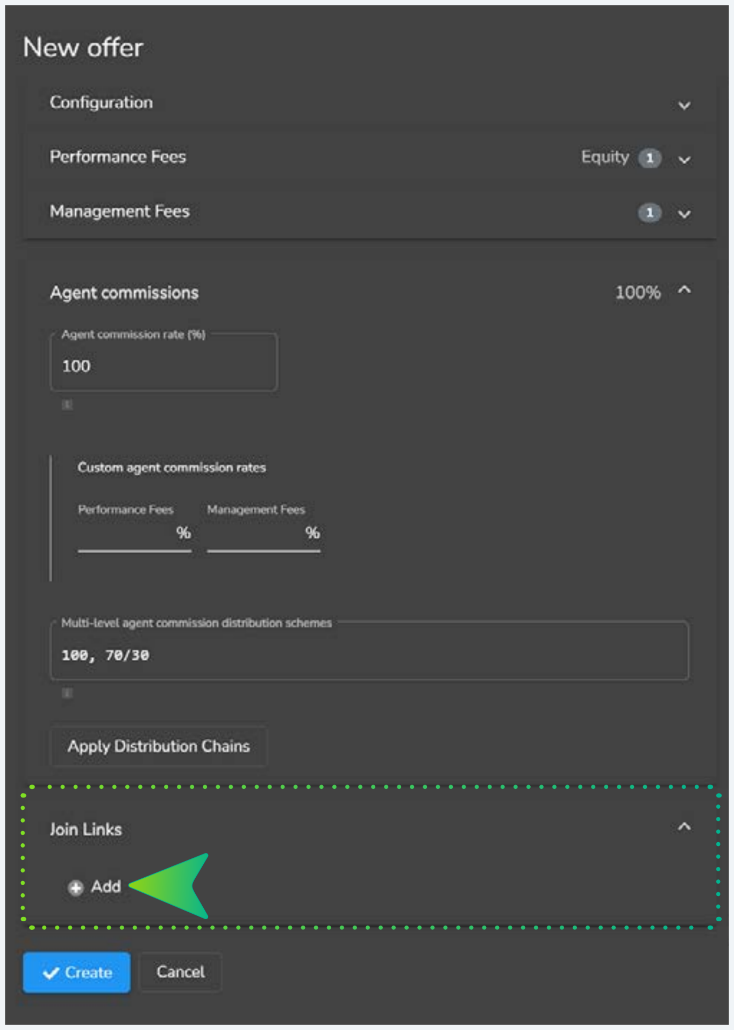
Task: Focus the custom Performance Fees percent field
Action: coord(134,534)
